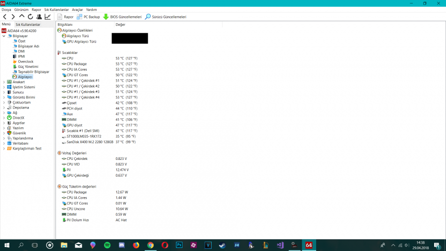Open Photoshop from the taskbar
This screenshot has height=251, width=446.
179,246
